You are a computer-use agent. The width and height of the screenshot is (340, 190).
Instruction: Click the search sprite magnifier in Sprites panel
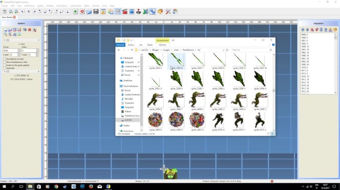pos(5,34)
